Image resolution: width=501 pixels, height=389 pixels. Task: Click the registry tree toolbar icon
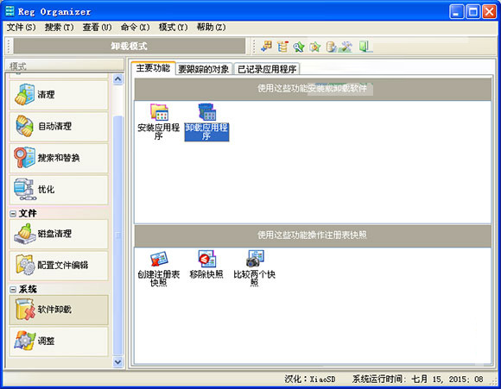[282, 47]
